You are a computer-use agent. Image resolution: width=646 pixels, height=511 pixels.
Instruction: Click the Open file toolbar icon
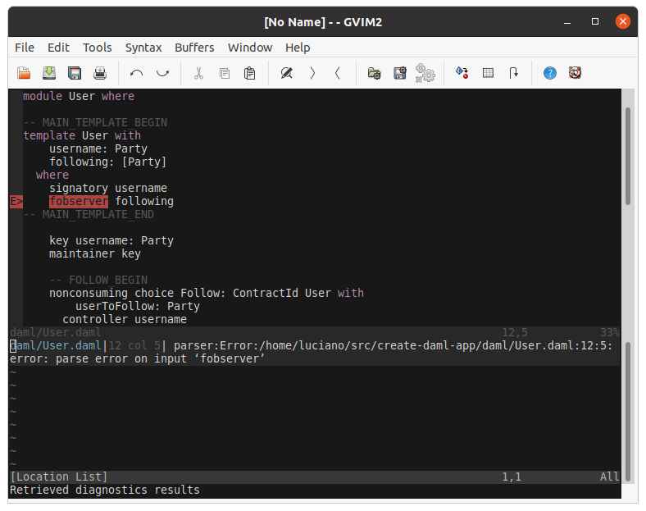(x=24, y=73)
